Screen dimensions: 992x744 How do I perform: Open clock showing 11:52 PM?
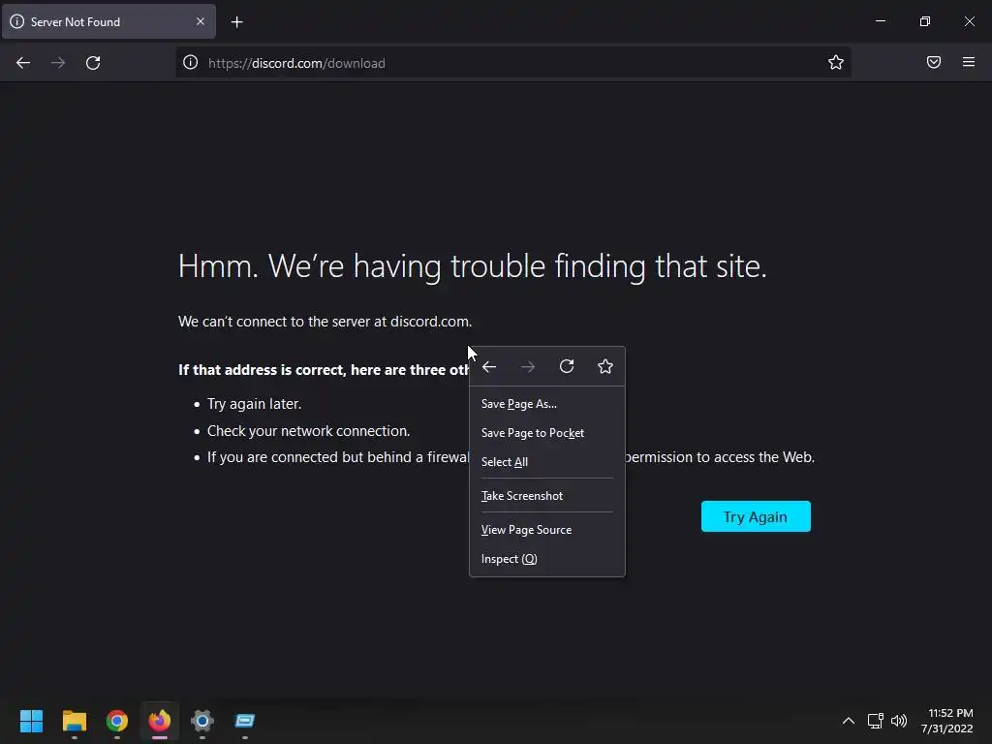tap(947, 721)
